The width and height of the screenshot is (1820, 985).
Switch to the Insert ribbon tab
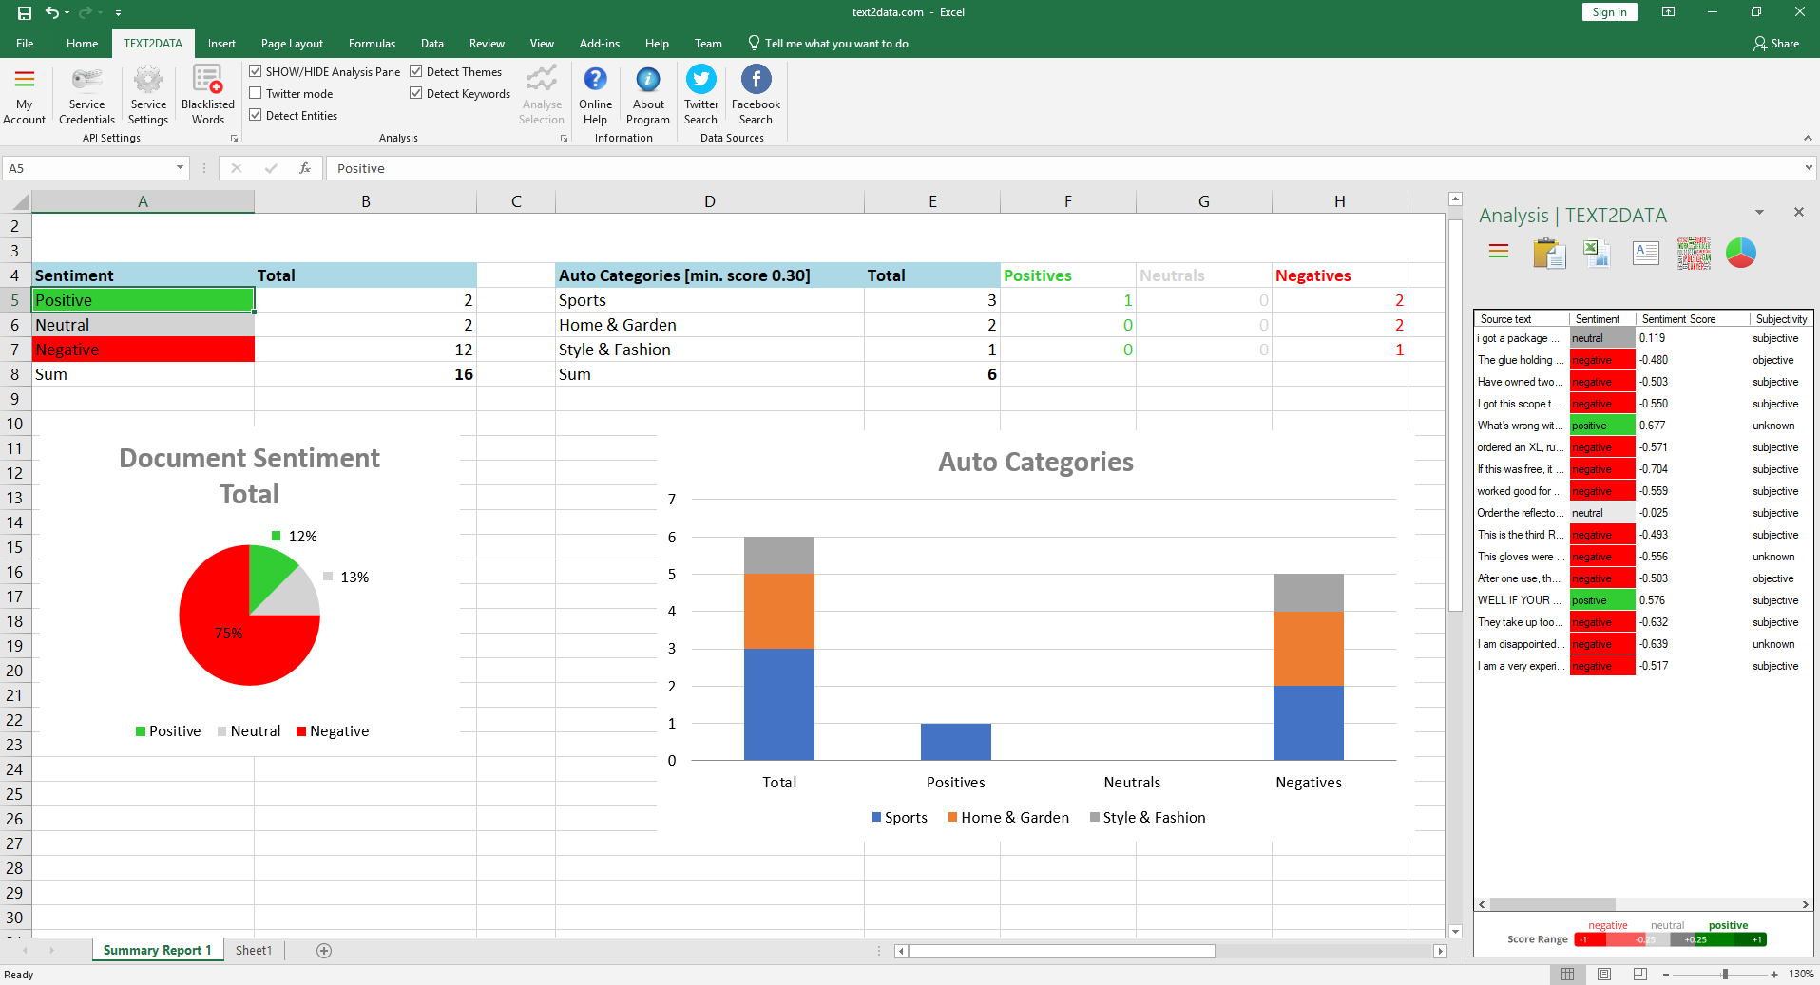[221, 44]
